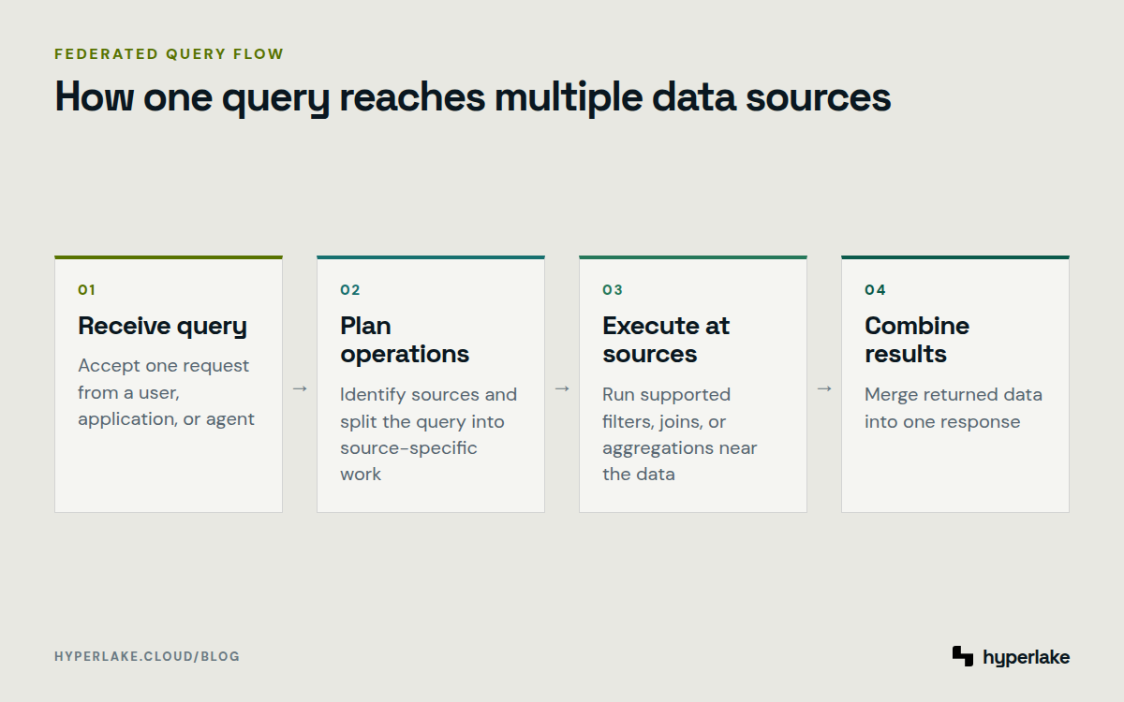
Task: Click the 'Plan operations' card title
Action: 405,340
